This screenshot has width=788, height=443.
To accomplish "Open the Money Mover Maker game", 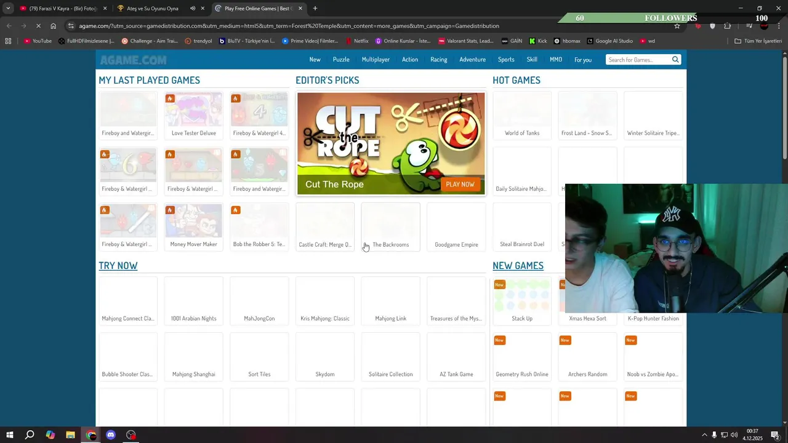I will pos(193,227).
